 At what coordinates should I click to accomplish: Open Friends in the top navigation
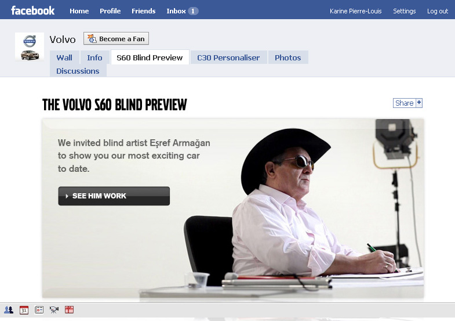pos(144,11)
